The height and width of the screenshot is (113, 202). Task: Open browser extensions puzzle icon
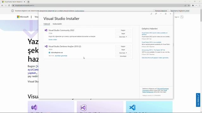pos(193,6)
